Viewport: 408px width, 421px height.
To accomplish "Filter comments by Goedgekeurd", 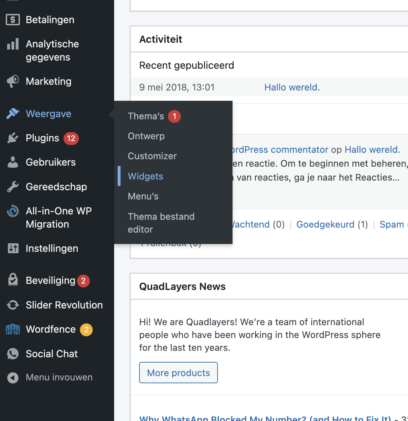I will [x=325, y=224].
